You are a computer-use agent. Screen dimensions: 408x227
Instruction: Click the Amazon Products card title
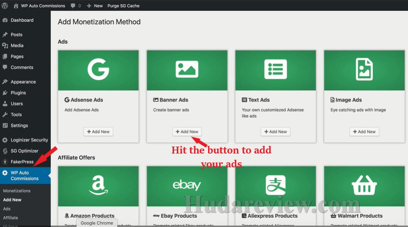coord(89,216)
